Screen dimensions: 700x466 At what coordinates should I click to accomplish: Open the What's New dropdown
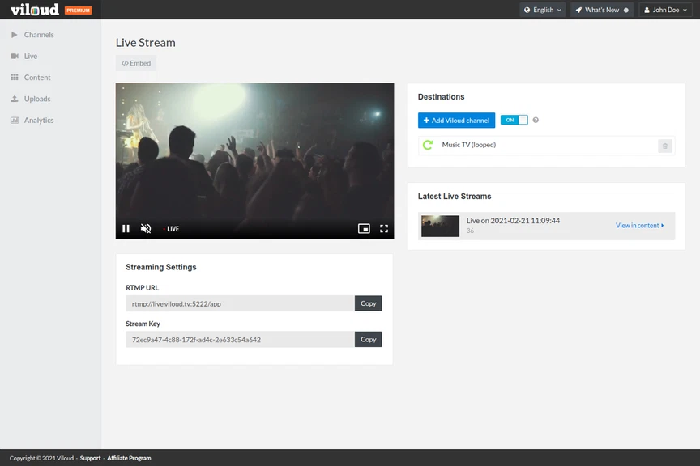pyautogui.click(x=602, y=10)
